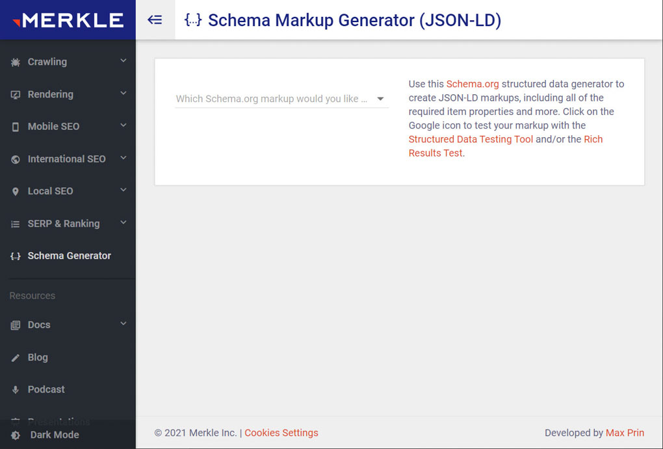Image resolution: width=663 pixels, height=449 pixels.
Task: Click the Crawling bug icon
Action: point(15,62)
